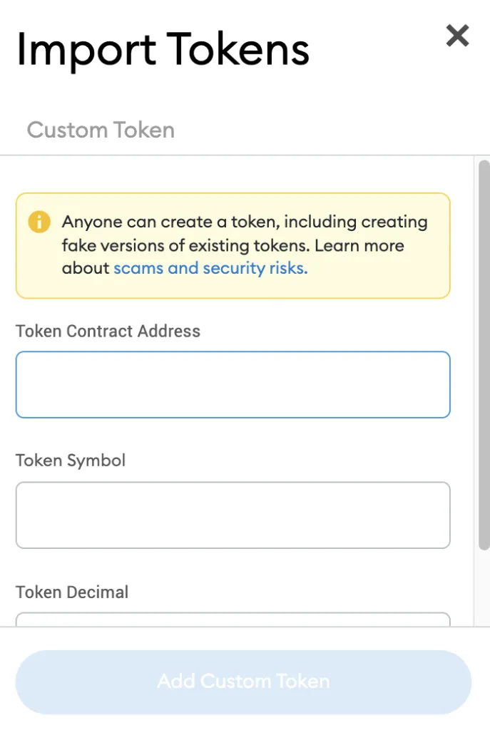
Task: Switch to the Custom Token tab
Action: pos(101,130)
